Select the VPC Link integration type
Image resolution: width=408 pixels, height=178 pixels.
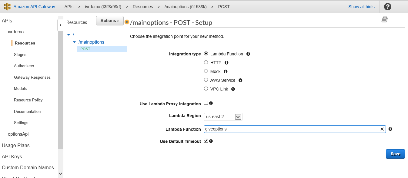click(x=206, y=89)
